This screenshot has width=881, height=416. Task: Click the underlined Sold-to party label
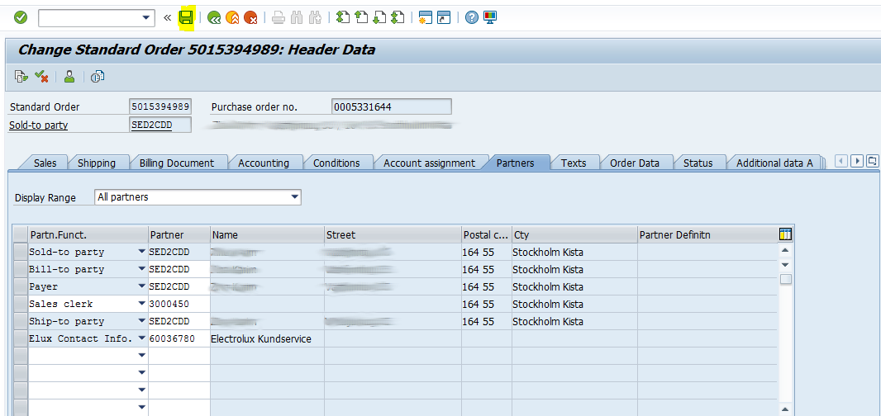(38, 125)
